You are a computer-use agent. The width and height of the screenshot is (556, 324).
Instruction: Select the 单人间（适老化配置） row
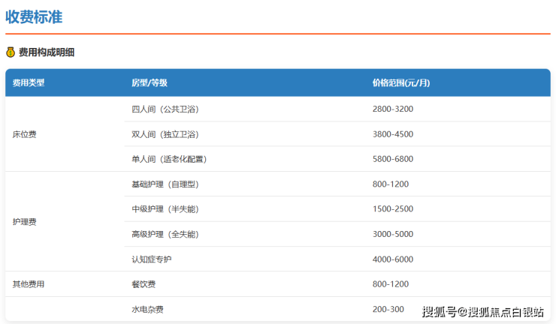point(337,159)
